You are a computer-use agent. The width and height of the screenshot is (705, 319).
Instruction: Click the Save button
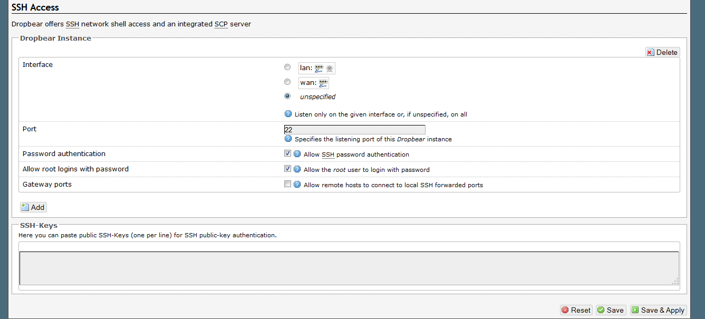pyautogui.click(x=611, y=310)
